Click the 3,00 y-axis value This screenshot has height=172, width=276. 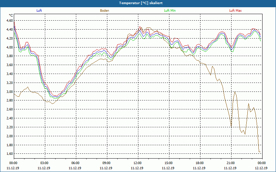point(10,92)
